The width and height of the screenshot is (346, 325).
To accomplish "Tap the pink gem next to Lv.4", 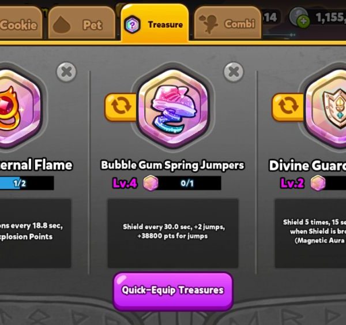I will (x=151, y=183).
